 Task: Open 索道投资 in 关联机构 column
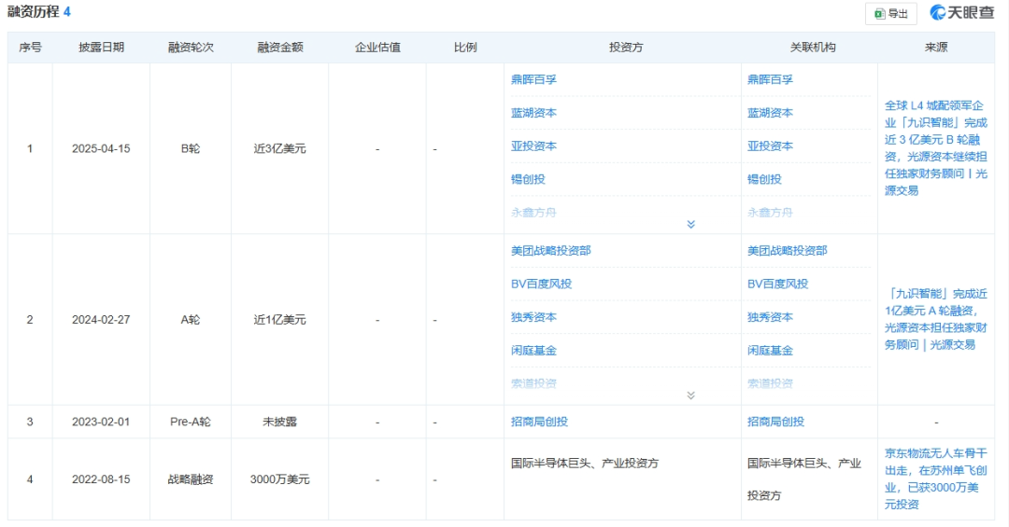(770, 383)
